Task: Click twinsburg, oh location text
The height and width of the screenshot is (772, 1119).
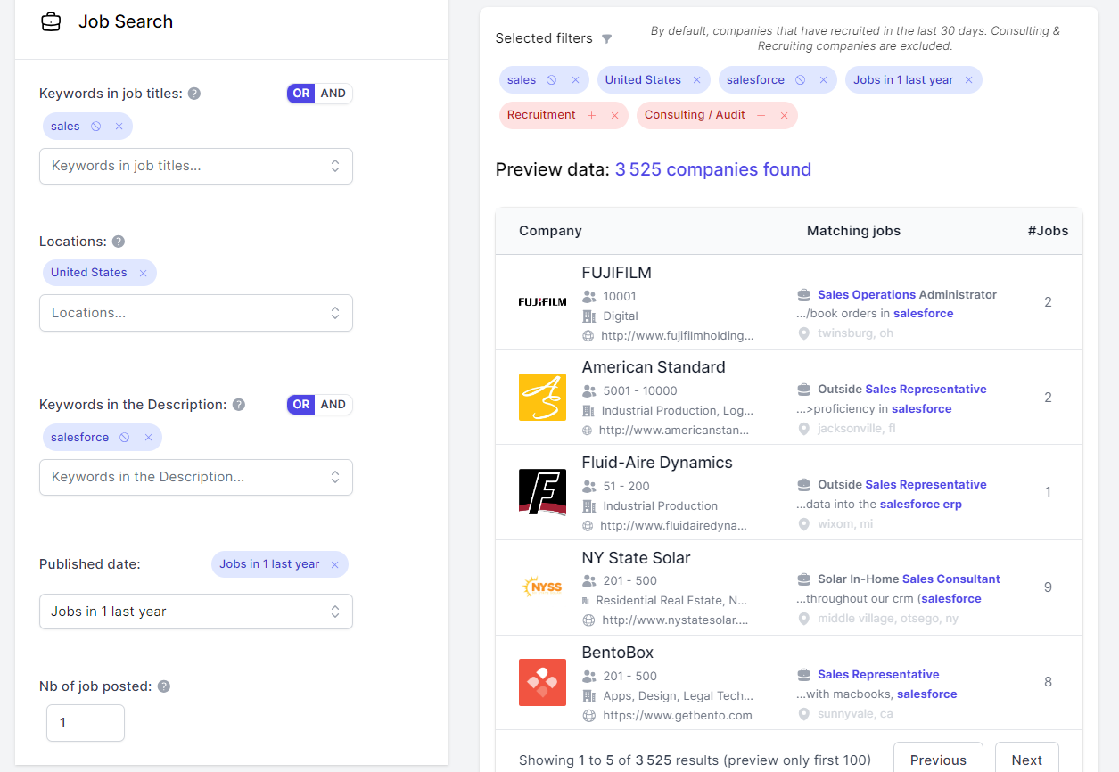Action: [x=856, y=333]
